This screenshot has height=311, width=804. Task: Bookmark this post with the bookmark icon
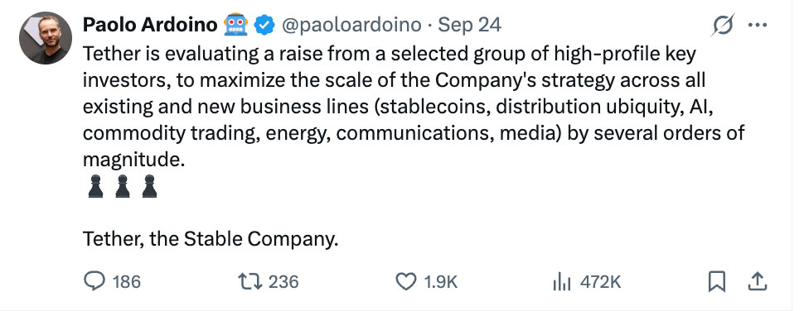717,282
